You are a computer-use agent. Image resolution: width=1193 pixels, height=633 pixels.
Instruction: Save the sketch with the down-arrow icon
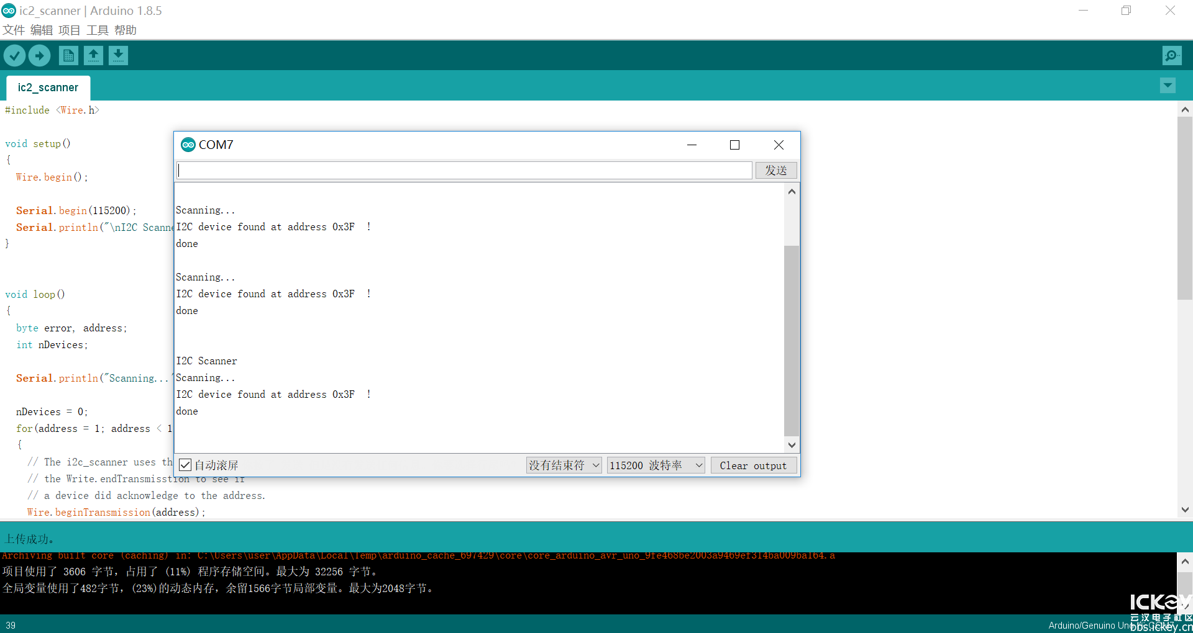[118, 56]
